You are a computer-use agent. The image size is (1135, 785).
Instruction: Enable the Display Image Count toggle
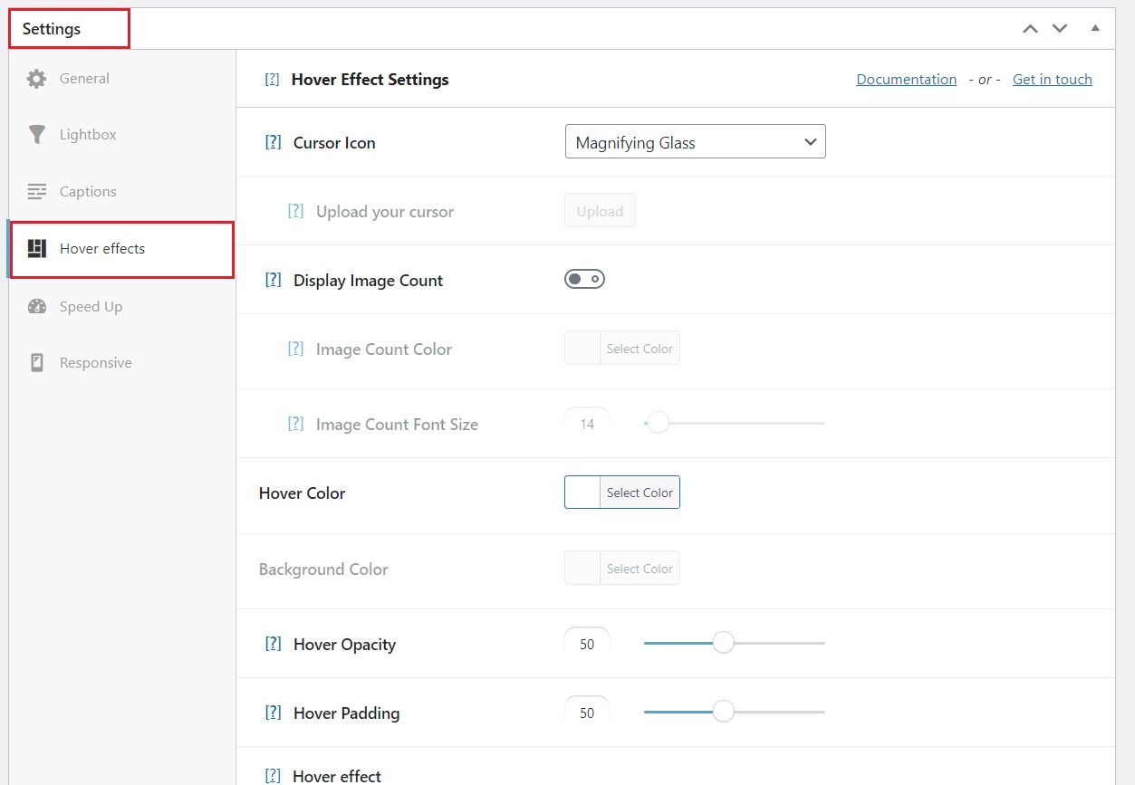(x=584, y=280)
